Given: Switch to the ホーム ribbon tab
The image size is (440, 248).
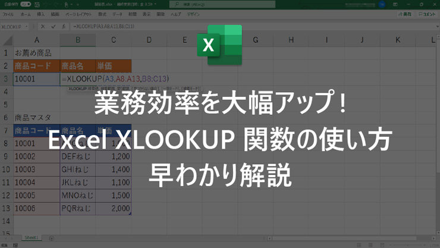Looking at the screenshot, I should pyautogui.click(x=26, y=14).
